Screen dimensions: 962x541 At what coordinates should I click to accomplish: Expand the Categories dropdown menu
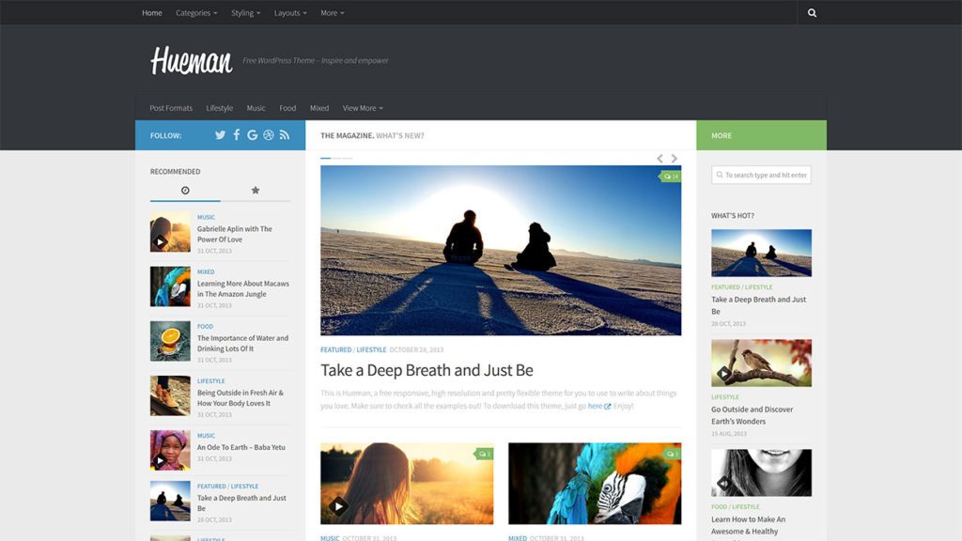(196, 13)
